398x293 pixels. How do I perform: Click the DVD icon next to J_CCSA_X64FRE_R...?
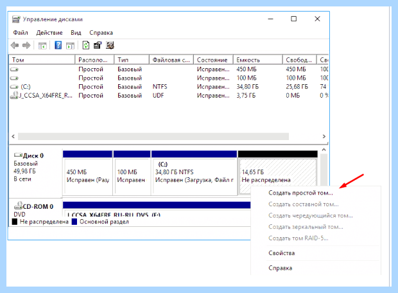click(14, 95)
